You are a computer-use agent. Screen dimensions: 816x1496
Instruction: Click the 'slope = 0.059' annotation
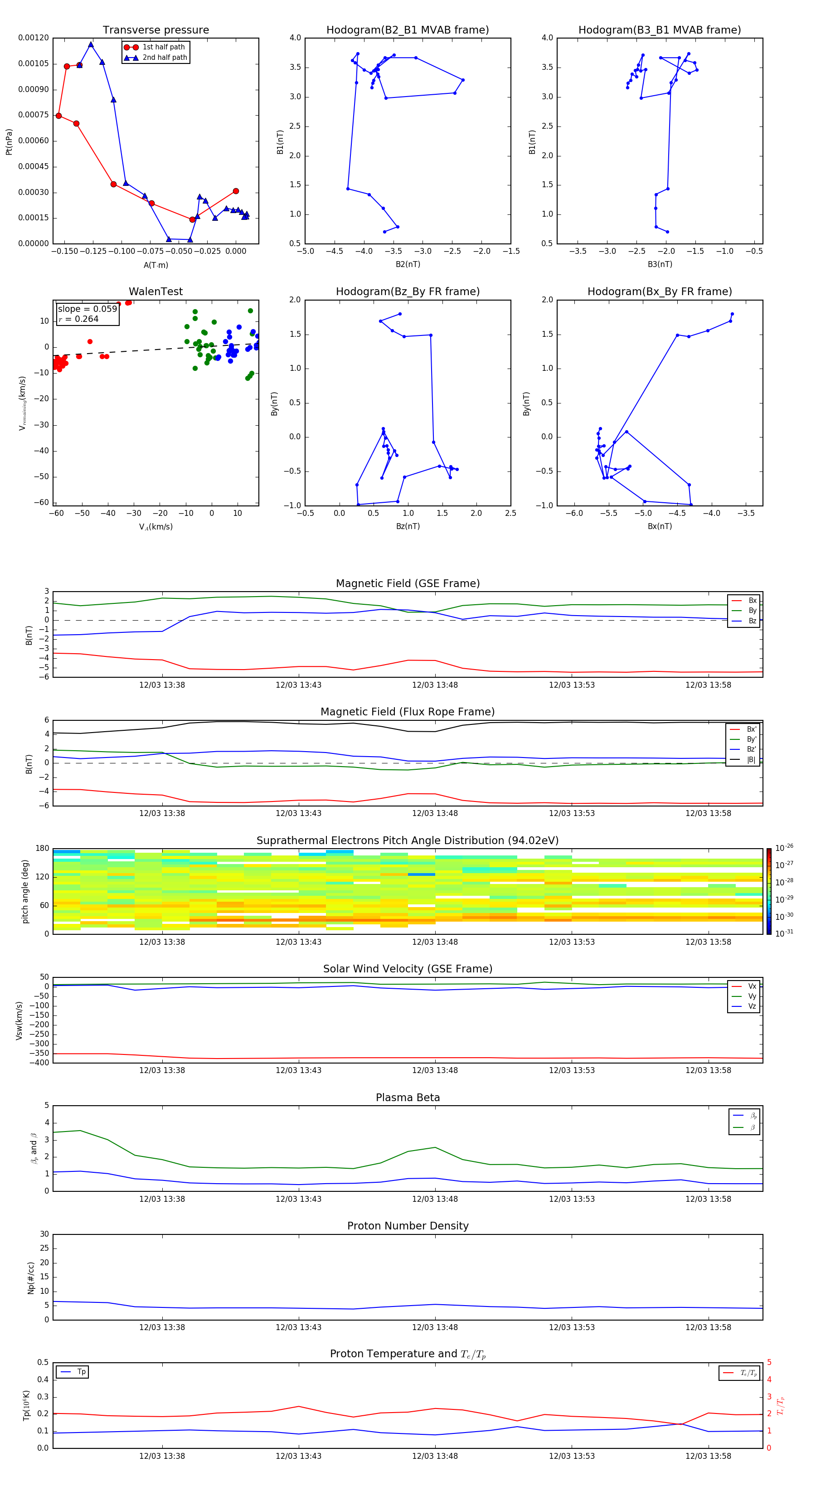coord(87,309)
